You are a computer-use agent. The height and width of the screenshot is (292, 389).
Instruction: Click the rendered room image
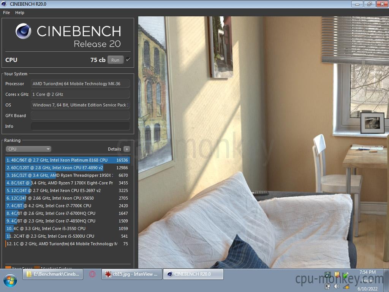point(264,142)
